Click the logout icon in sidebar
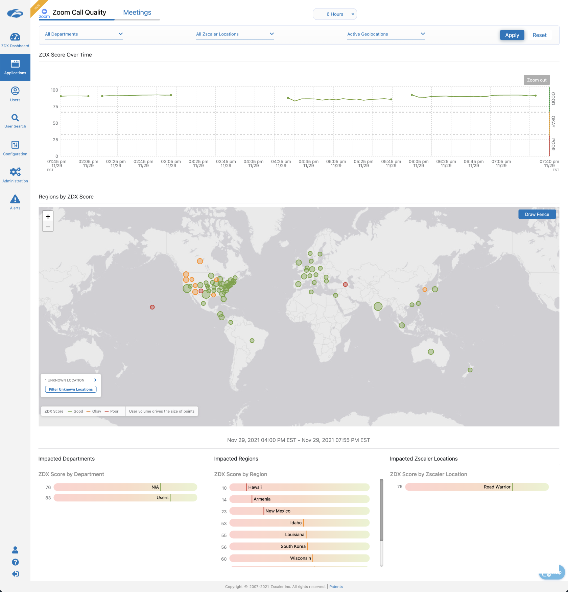The image size is (568, 592). pyautogui.click(x=15, y=574)
